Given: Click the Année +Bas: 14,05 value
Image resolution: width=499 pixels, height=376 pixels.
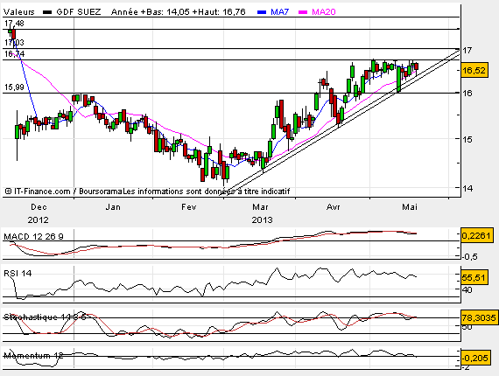Looking at the screenshot, I should pos(151,12).
